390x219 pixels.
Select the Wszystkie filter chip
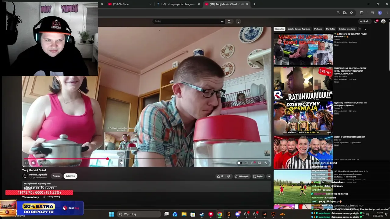[279, 29]
